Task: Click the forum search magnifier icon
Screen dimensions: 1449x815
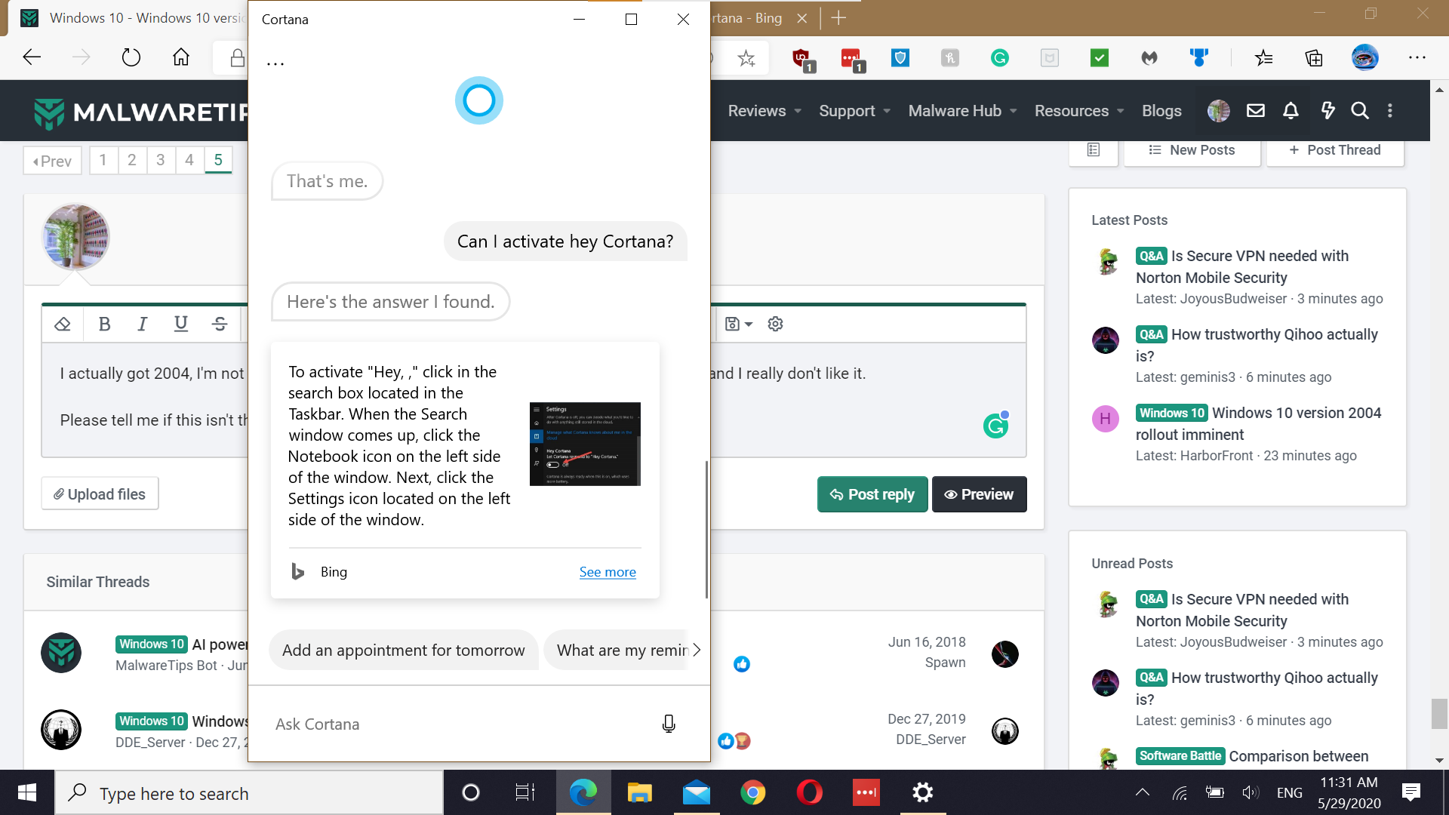Action: point(1359,111)
